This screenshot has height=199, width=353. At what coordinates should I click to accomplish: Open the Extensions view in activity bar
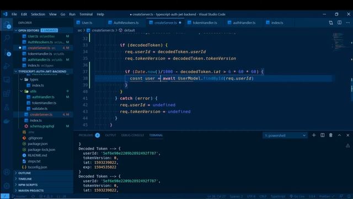coord(7,93)
